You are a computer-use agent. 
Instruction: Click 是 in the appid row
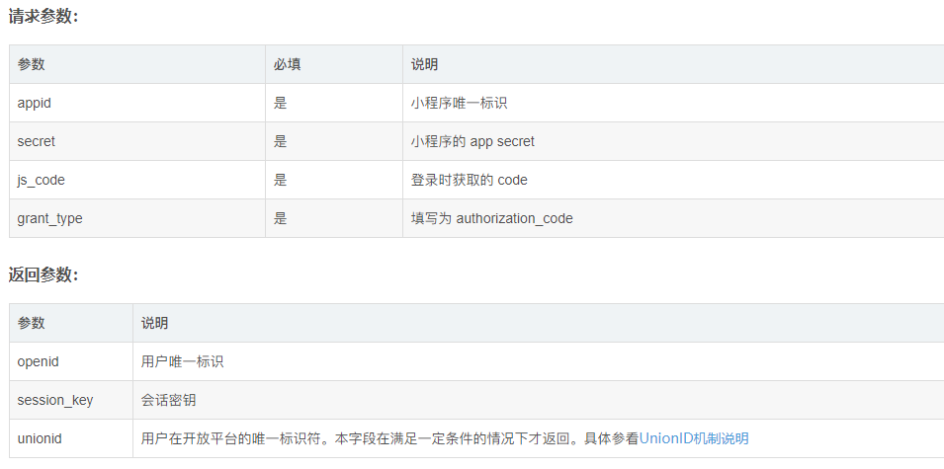(x=281, y=103)
